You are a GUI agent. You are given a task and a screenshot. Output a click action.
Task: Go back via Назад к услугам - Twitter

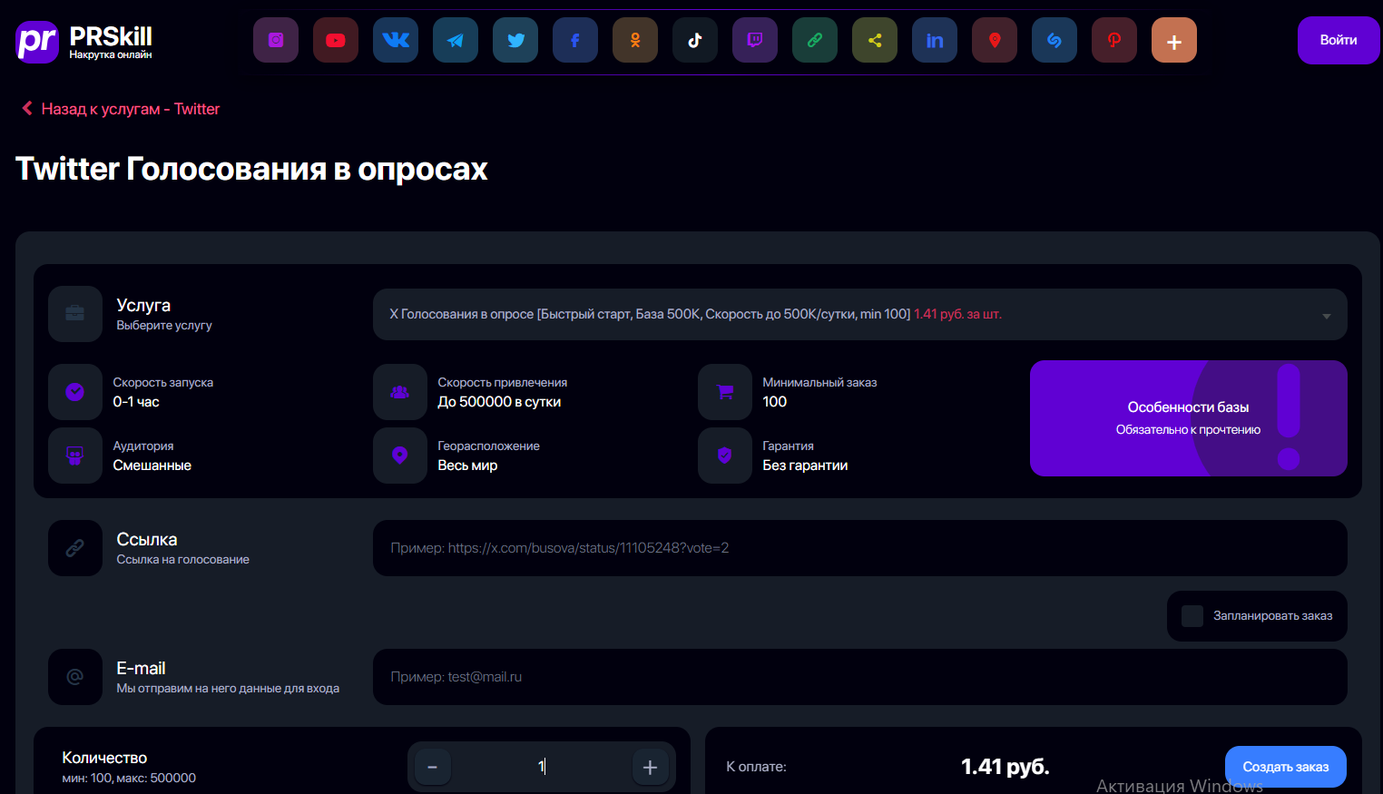pyautogui.click(x=121, y=109)
